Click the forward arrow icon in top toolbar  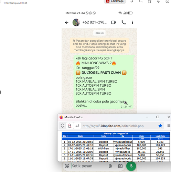pyautogui.click(x=132, y=1)
